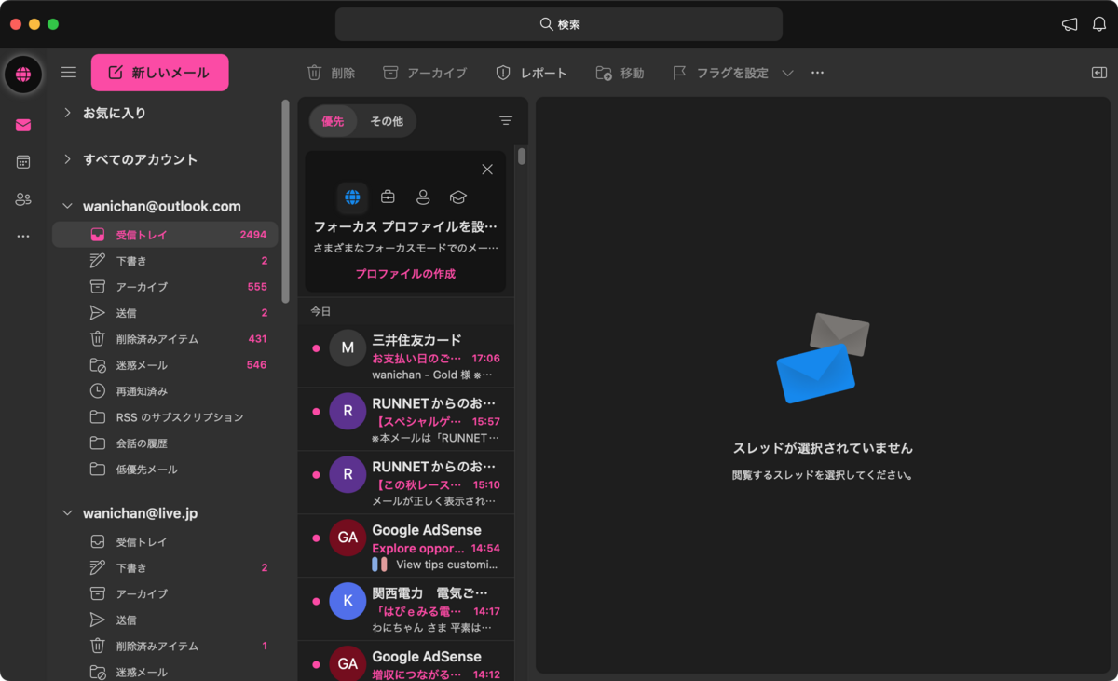1118x681 pixels.
Task: Open the flag options dropdown arrow
Action: coord(787,73)
